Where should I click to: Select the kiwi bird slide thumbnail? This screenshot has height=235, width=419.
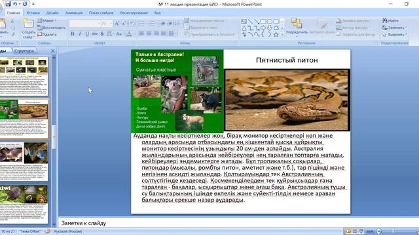[24, 204]
